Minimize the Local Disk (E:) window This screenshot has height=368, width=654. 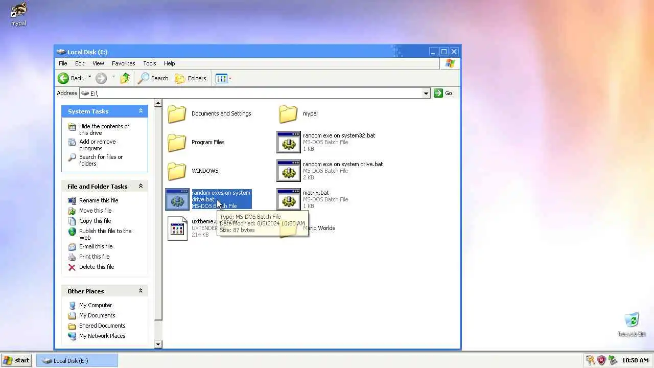[x=433, y=52]
